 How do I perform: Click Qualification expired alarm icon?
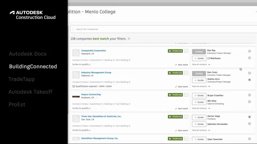pos(73,86)
